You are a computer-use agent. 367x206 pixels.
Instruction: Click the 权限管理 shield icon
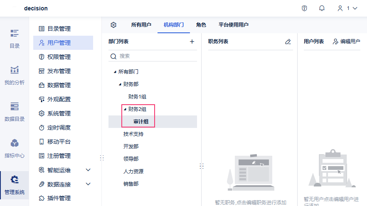[x=42, y=57]
